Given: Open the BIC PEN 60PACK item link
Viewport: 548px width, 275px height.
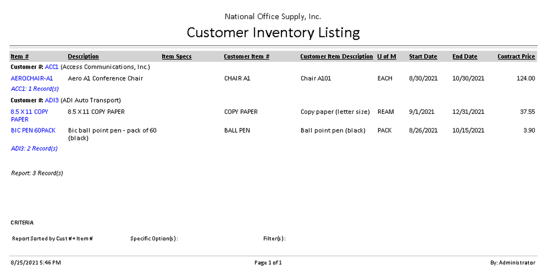Looking at the screenshot, I should [33, 131].
